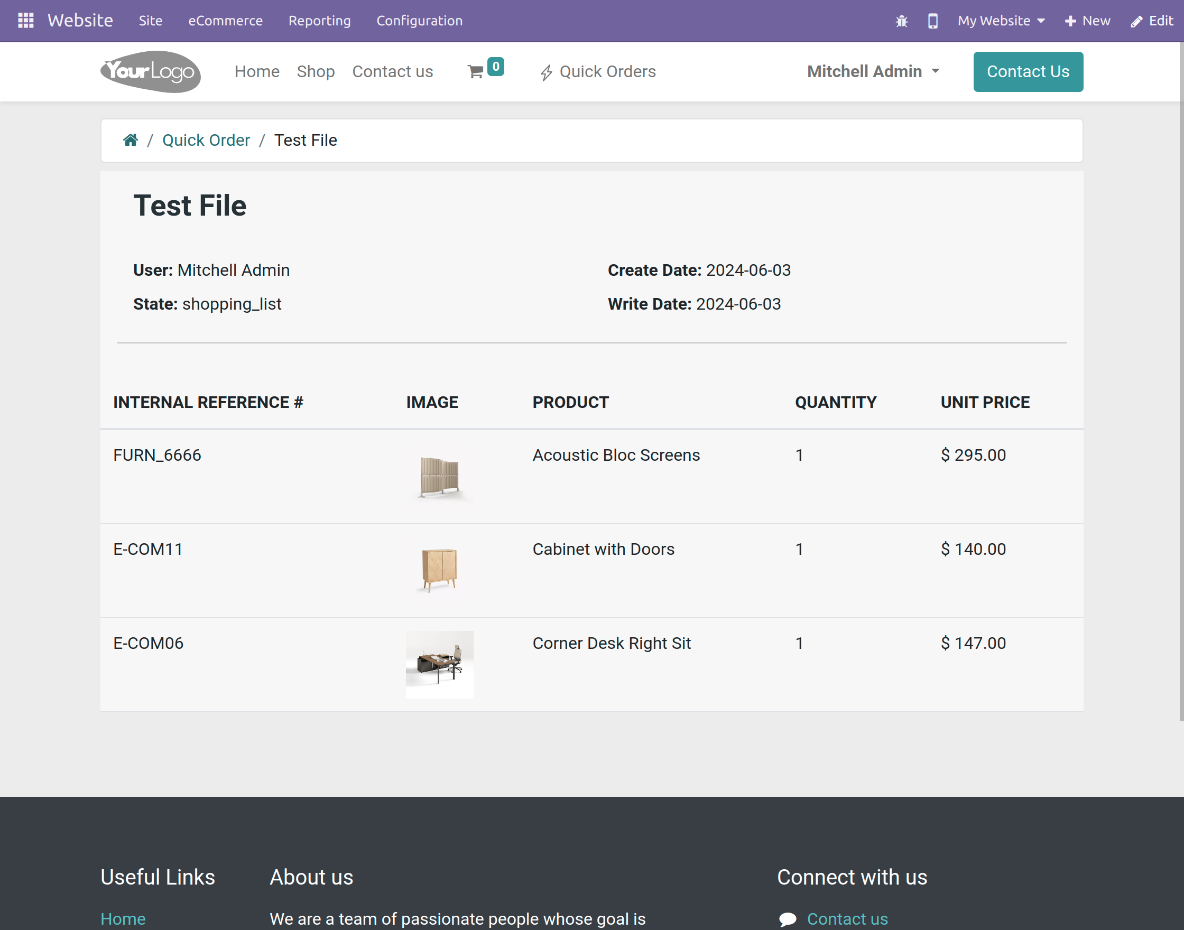The height and width of the screenshot is (930, 1184).
Task: Click the YourLogo site logo
Action: click(150, 71)
